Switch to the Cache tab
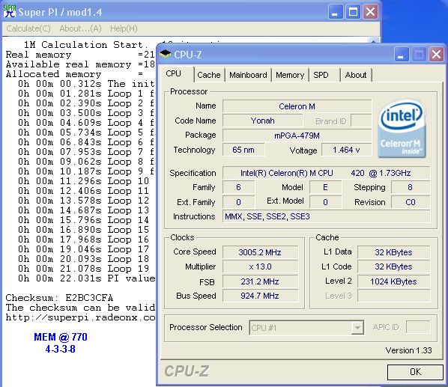 (x=209, y=75)
